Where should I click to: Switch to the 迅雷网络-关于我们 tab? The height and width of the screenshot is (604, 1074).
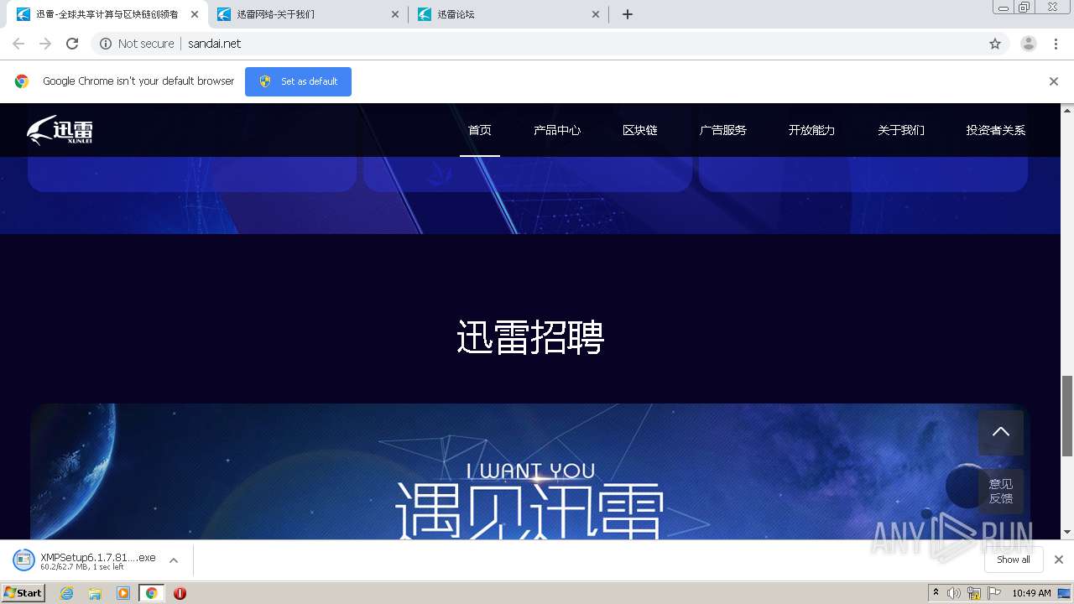click(308, 14)
